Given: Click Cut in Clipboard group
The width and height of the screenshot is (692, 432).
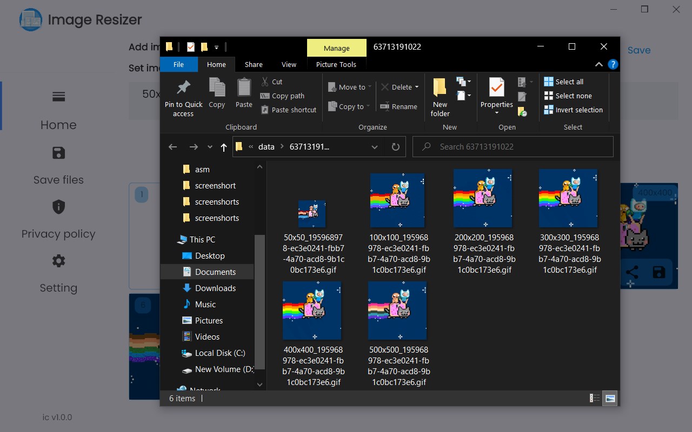Looking at the screenshot, I should point(271,82).
